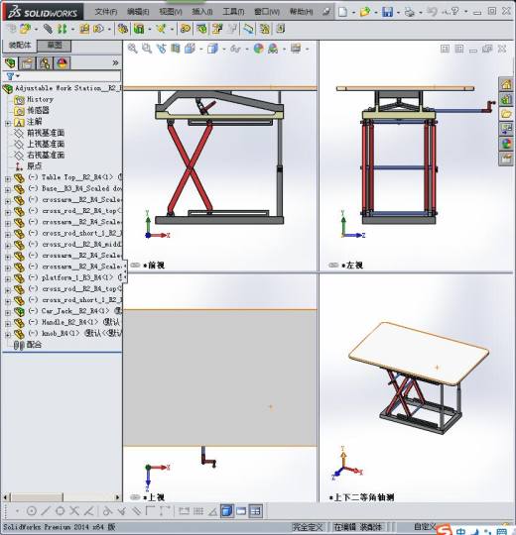The width and height of the screenshot is (516, 535).
Task: Select the 前视基准面 plane
Action: point(46,133)
